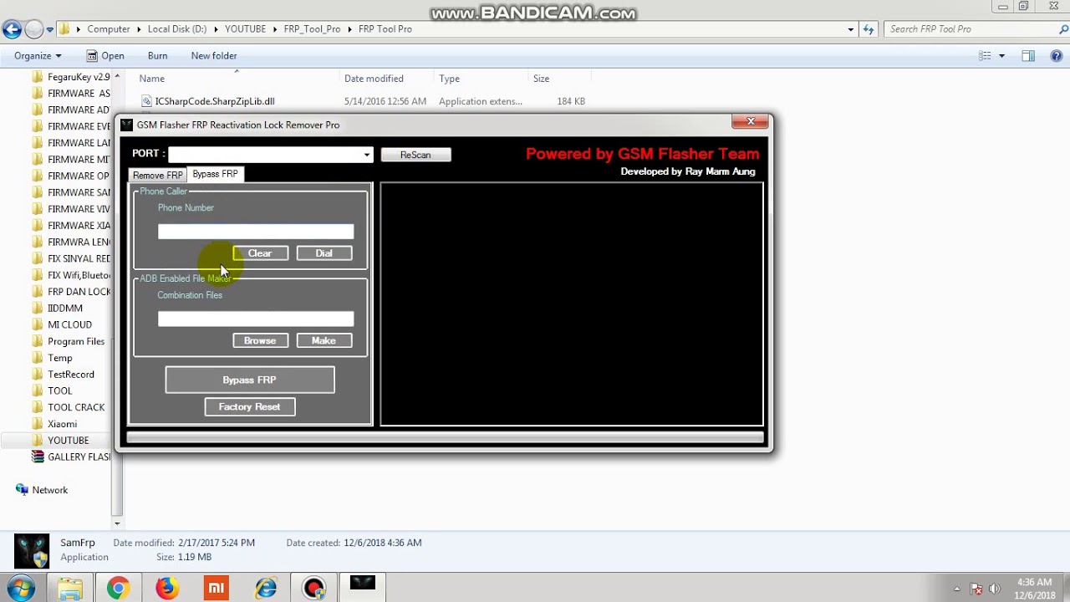This screenshot has height=602, width=1070.
Task: Open the Bandicam recorder taskbar icon
Action: [x=314, y=589]
